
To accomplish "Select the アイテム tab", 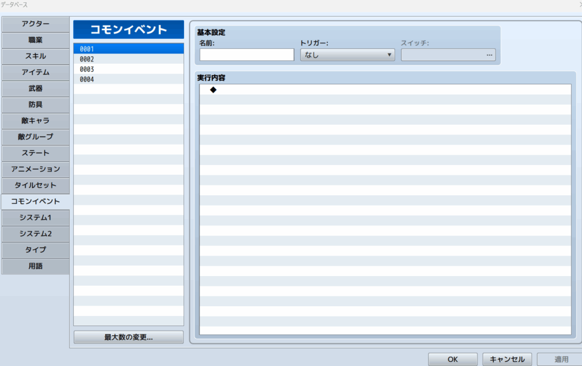I will 35,72.
